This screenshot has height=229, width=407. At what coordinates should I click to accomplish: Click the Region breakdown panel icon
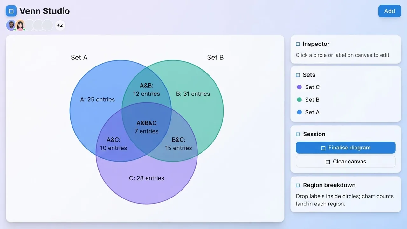(298, 185)
